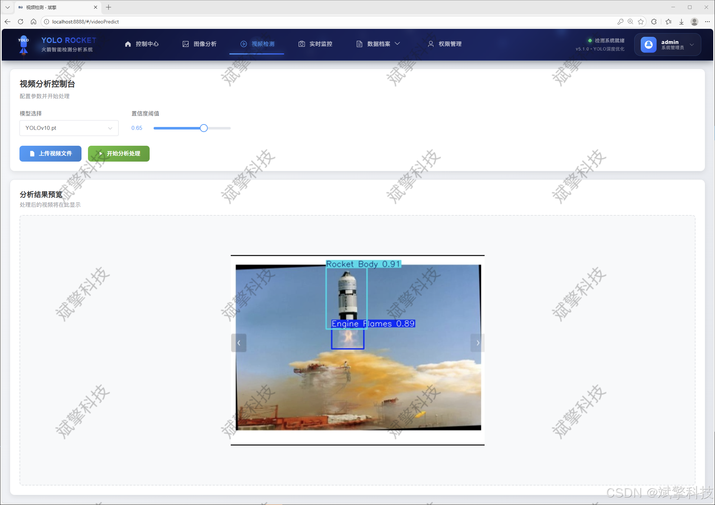Open the 图像分析 menu item
The height and width of the screenshot is (505, 715).
(199, 44)
